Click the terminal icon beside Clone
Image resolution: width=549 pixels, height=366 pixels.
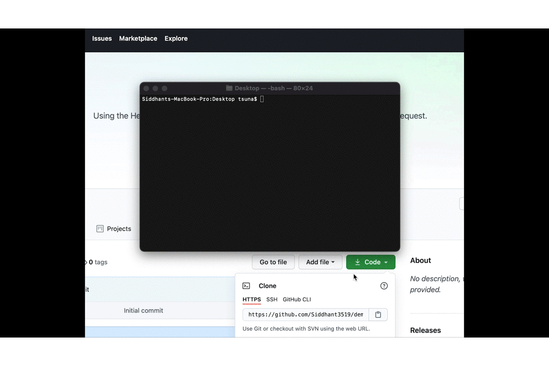point(246,286)
